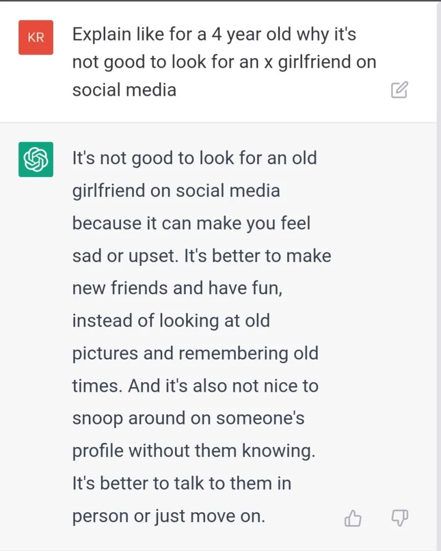Click the line "profile without them knowing."
The height and width of the screenshot is (551, 441).
click(x=193, y=451)
